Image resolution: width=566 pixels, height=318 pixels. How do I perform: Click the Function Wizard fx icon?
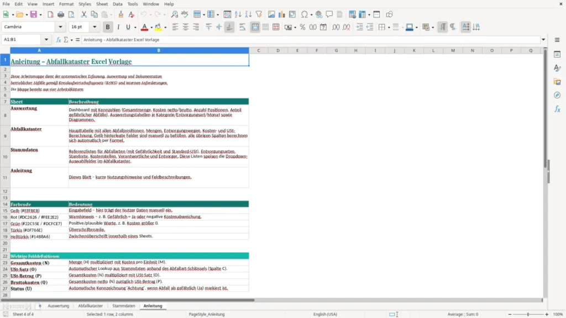(59, 40)
